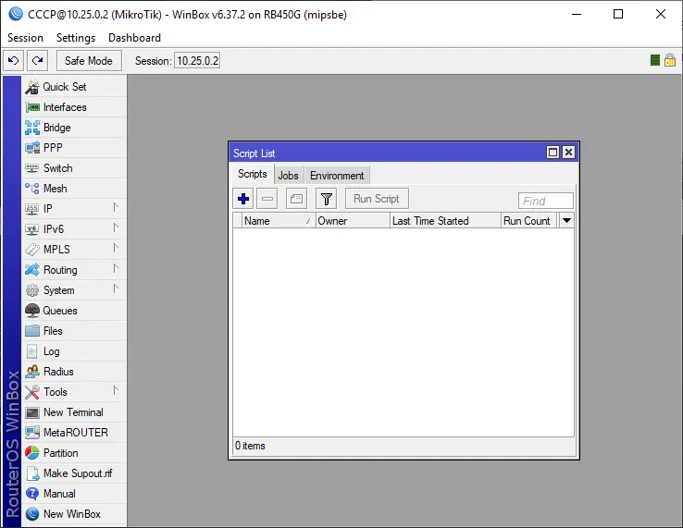Open the Settings menu
The image size is (683, 528).
click(76, 38)
